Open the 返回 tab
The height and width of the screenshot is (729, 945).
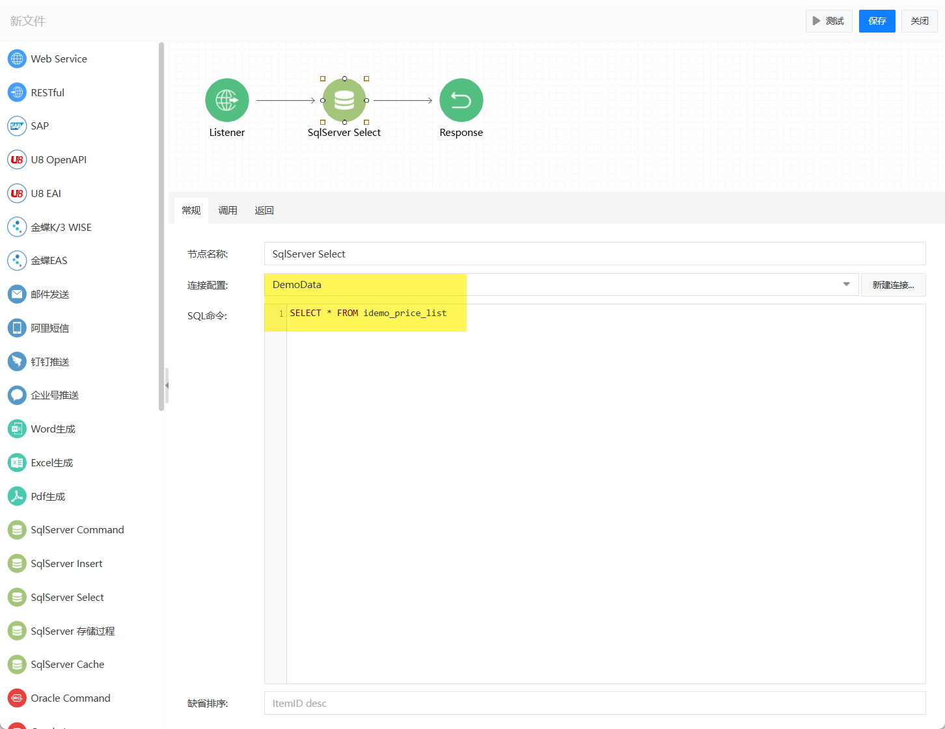[x=264, y=211]
